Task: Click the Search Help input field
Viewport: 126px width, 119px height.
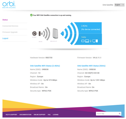Action: click(x=107, y=114)
